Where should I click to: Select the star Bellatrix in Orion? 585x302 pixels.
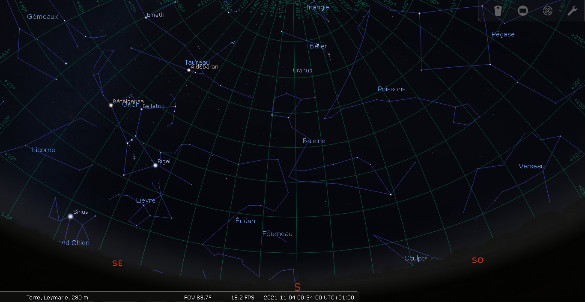click(x=141, y=109)
